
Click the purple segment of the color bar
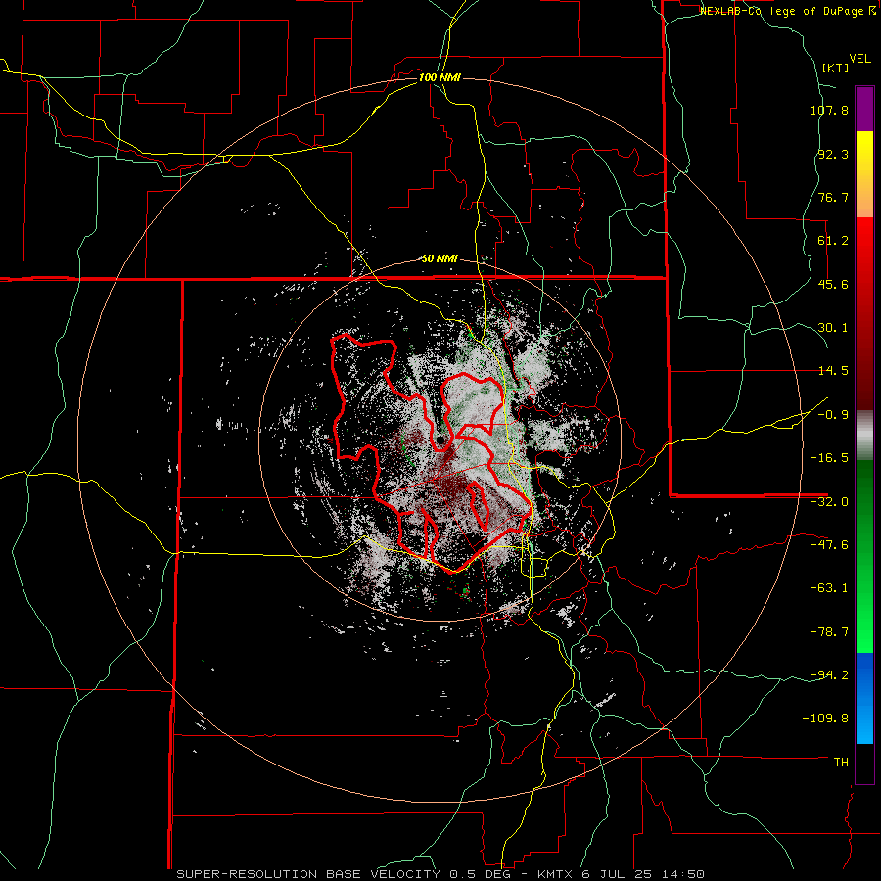coord(864,110)
